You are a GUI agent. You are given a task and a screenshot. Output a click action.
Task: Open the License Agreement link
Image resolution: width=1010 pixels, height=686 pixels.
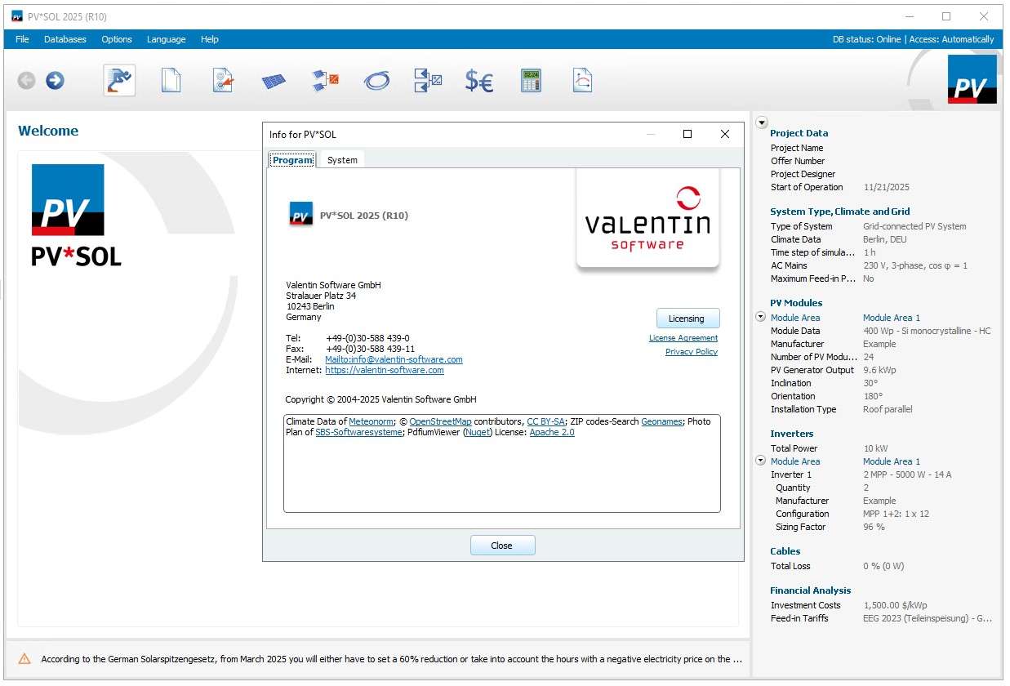click(683, 338)
